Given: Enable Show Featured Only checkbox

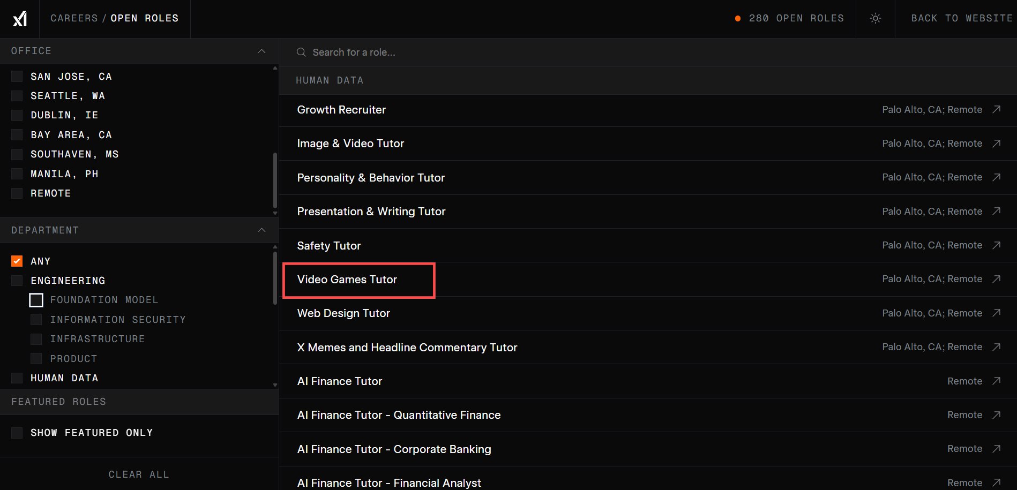Looking at the screenshot, I should pyautogui.click(x=17, y=433).
